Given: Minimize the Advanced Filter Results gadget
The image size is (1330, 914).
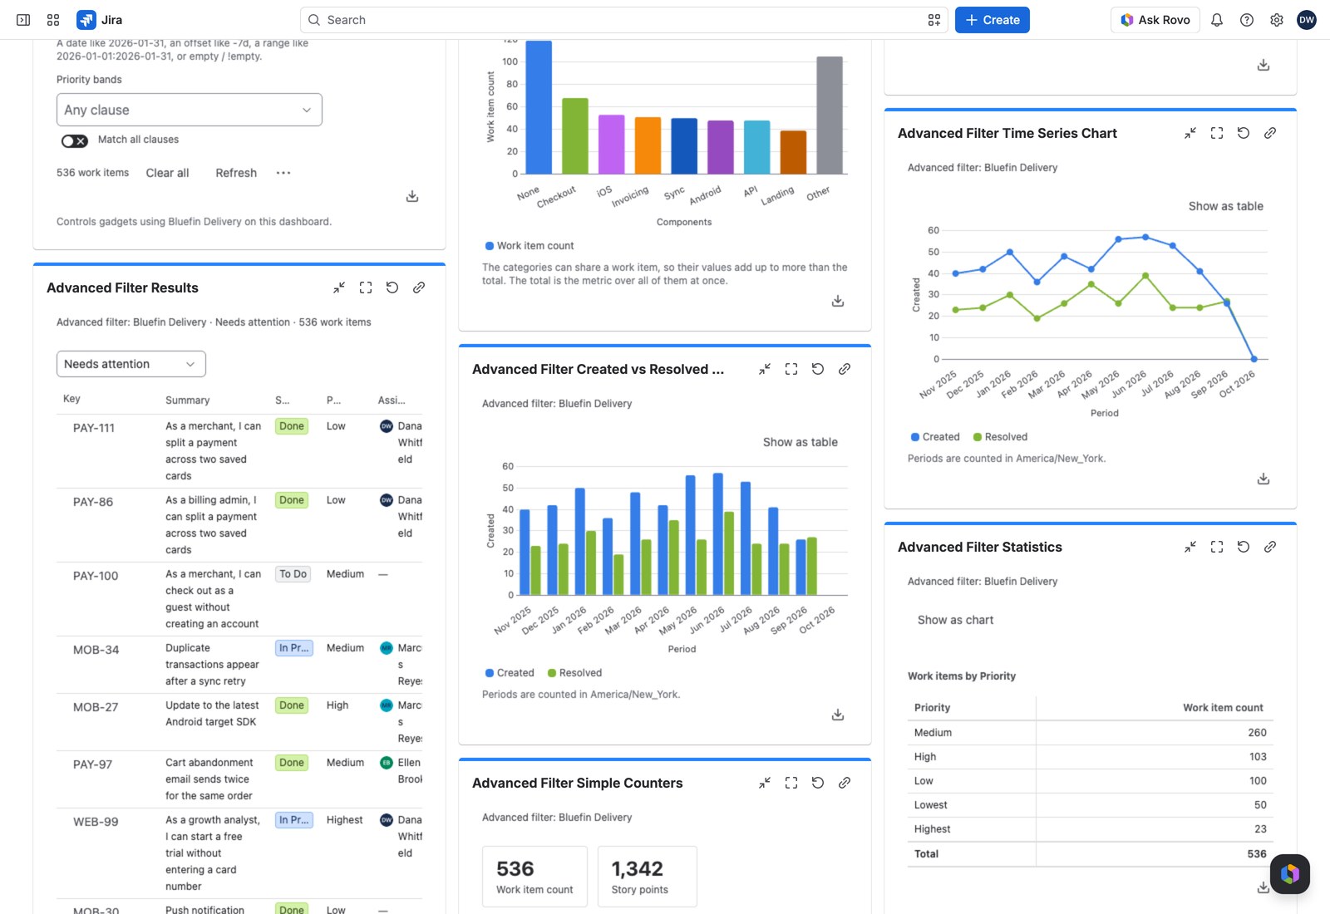Looking at the screenshot, I should pos(339,287).
